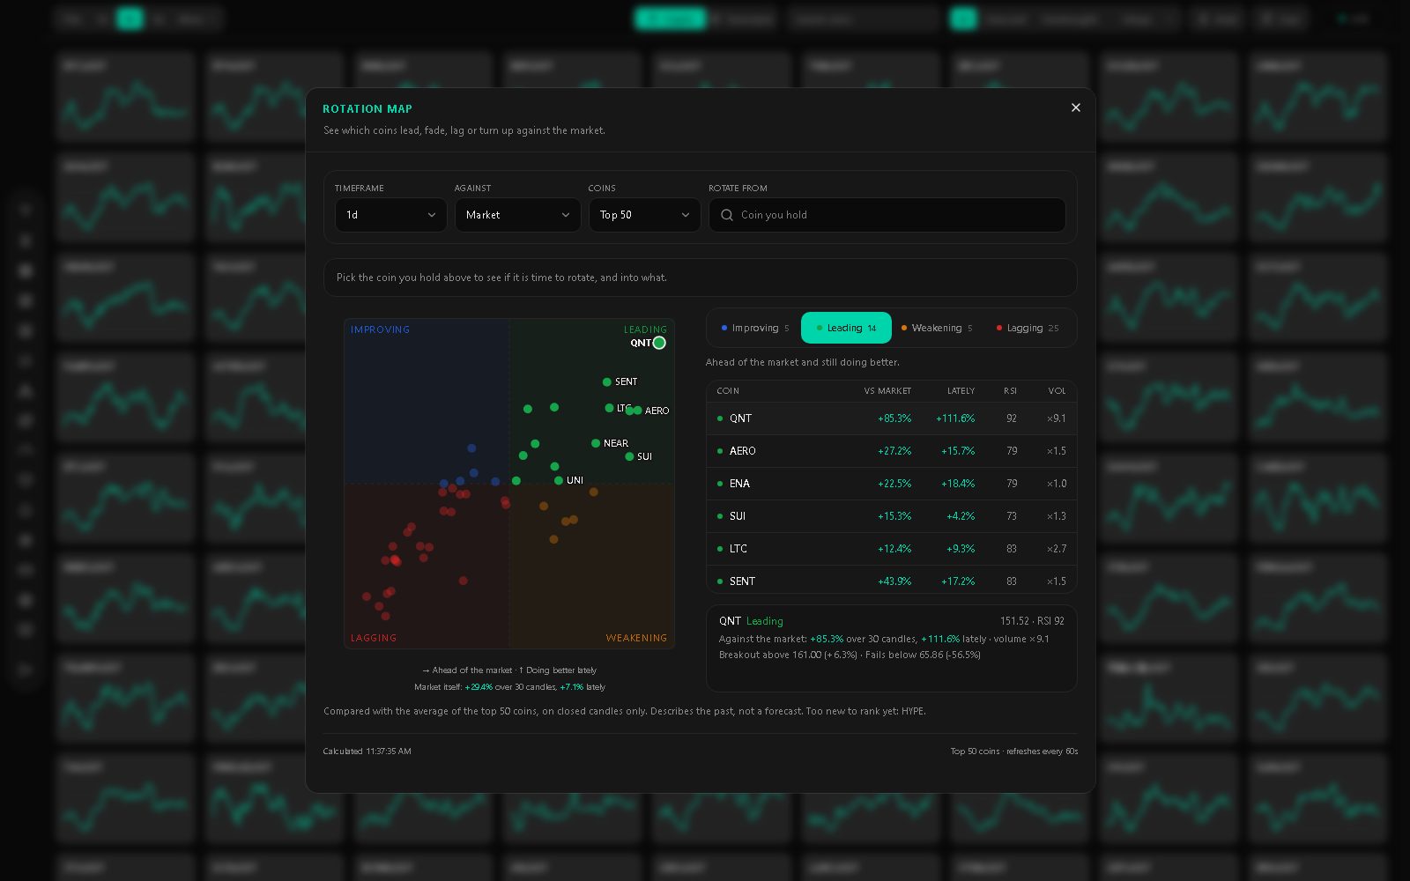This screenshot has height=881, width=1410.
Task: Click the +15.7% lately value for AERO
Action: (958, 451)
